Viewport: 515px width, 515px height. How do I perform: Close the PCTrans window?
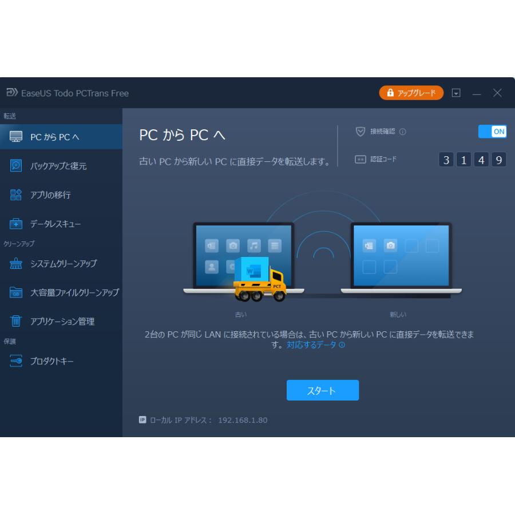497,93
